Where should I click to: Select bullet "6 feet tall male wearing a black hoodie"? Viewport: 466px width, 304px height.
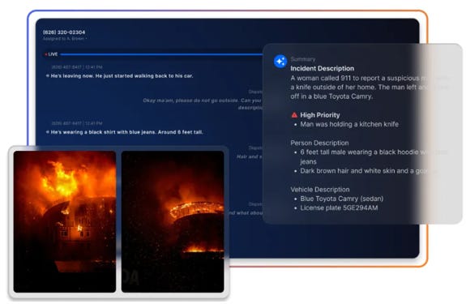[374, 156]
